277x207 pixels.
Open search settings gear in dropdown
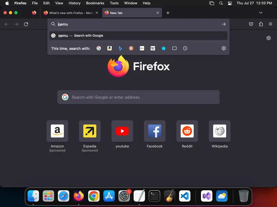coord(224,48)
